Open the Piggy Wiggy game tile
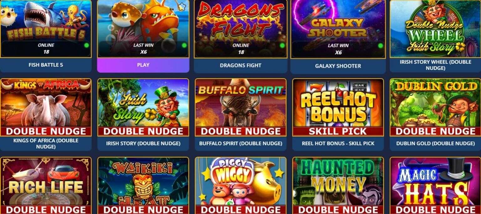Image resolution: width=481 pixels, height=214 pixels. pyautogui.click(x=240, y=186)
